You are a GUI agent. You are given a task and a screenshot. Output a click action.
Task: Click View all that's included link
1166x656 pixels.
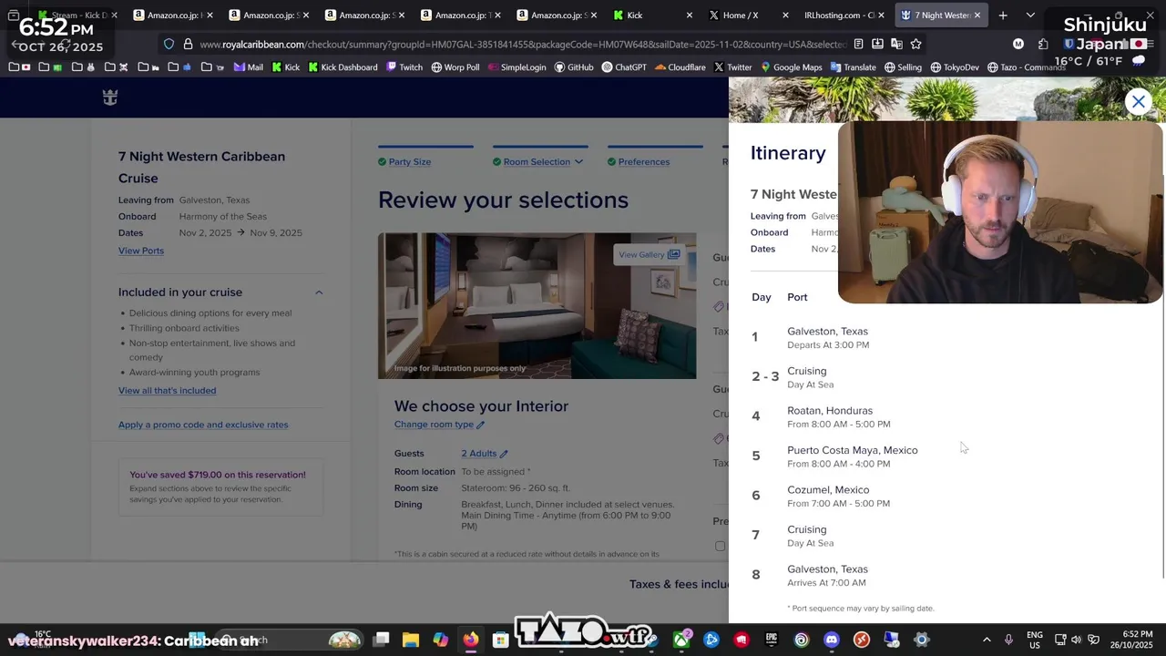click(x=167, y=391)
